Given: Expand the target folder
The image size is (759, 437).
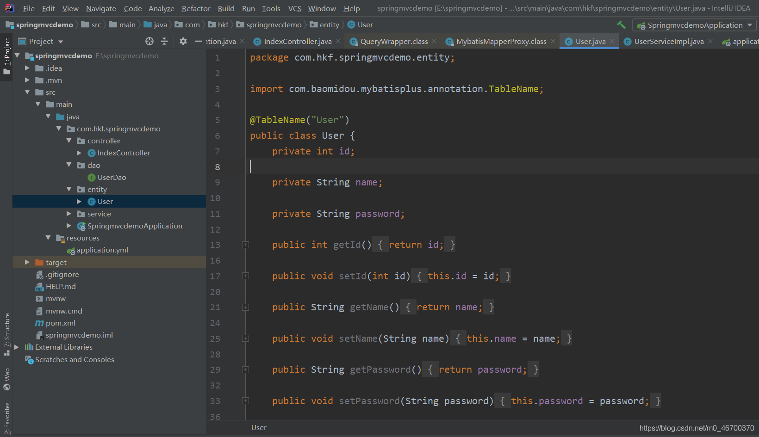Looking at the screenshot, I should tap(27, 262).
